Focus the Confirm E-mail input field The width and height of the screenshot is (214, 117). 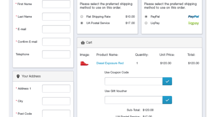pyautogui.click(x=56, y=42)
